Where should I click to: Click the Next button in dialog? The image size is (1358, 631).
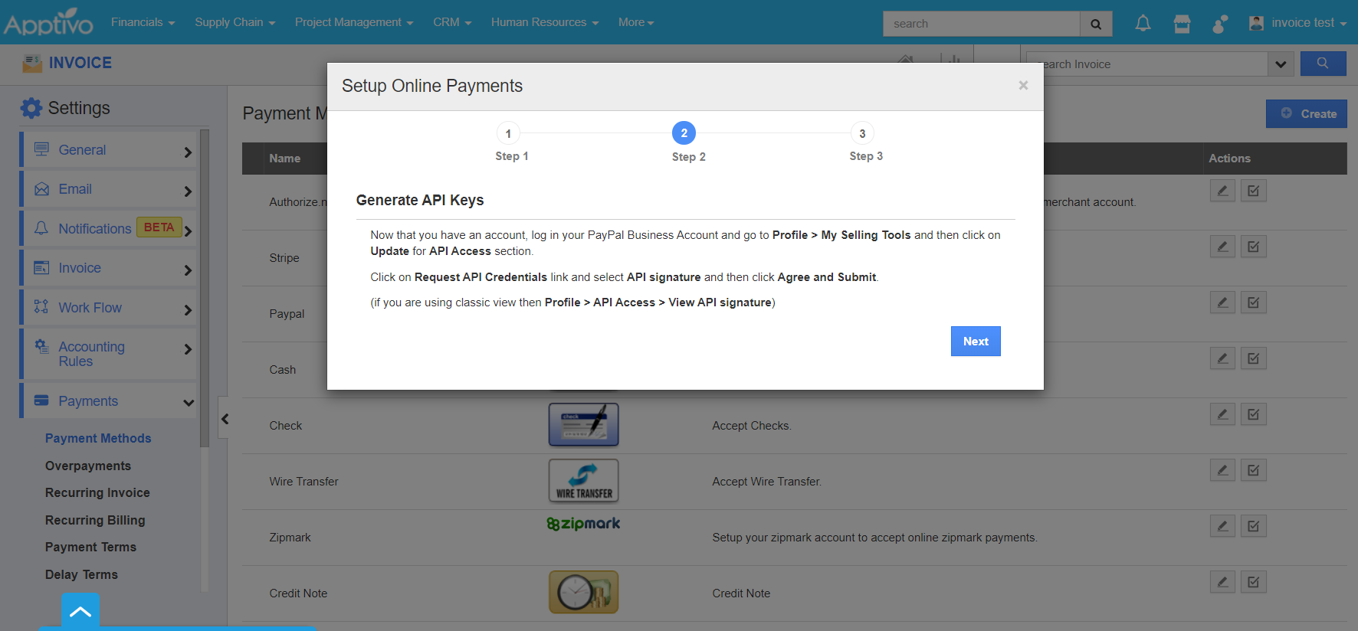976,342
